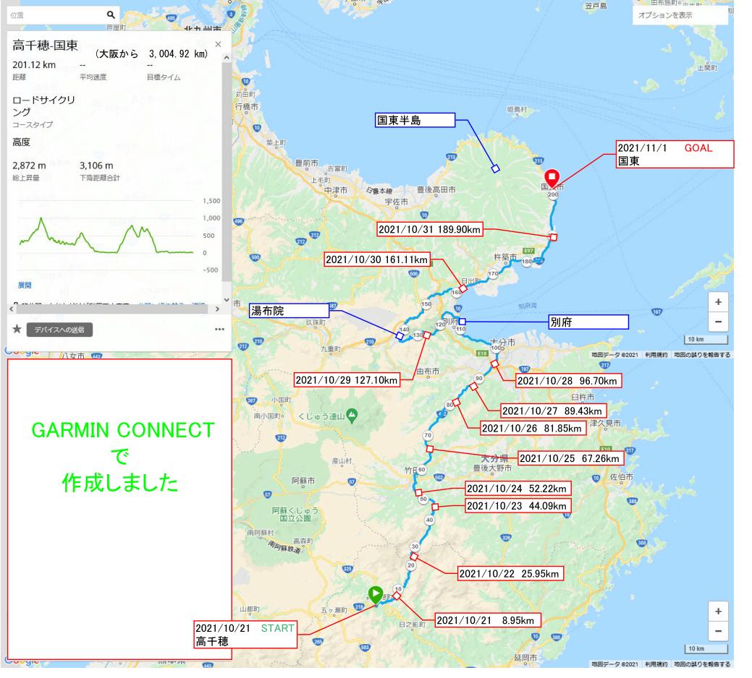Click the 201.12 km distance value
Screen dimensions: 752x678
pyautogui.click(x=34, y=64)
